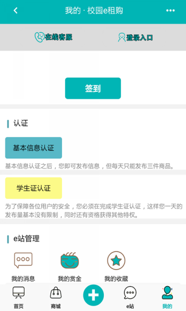Tap the 我的收藏 text label

pyautogui.click(x=116, y=279)
